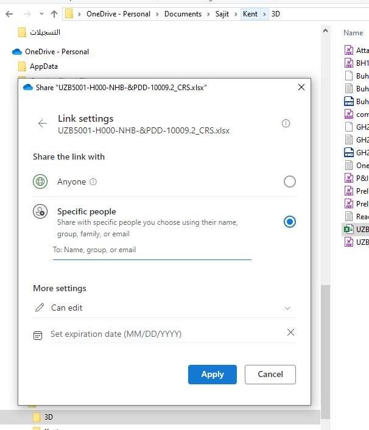Click the navigation pane scroll up arrow
This screenshot has width=369, height=430.
(325, 30)
